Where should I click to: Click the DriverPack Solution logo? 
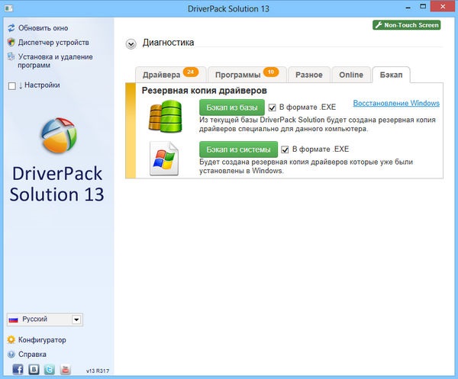coord(59,136)
